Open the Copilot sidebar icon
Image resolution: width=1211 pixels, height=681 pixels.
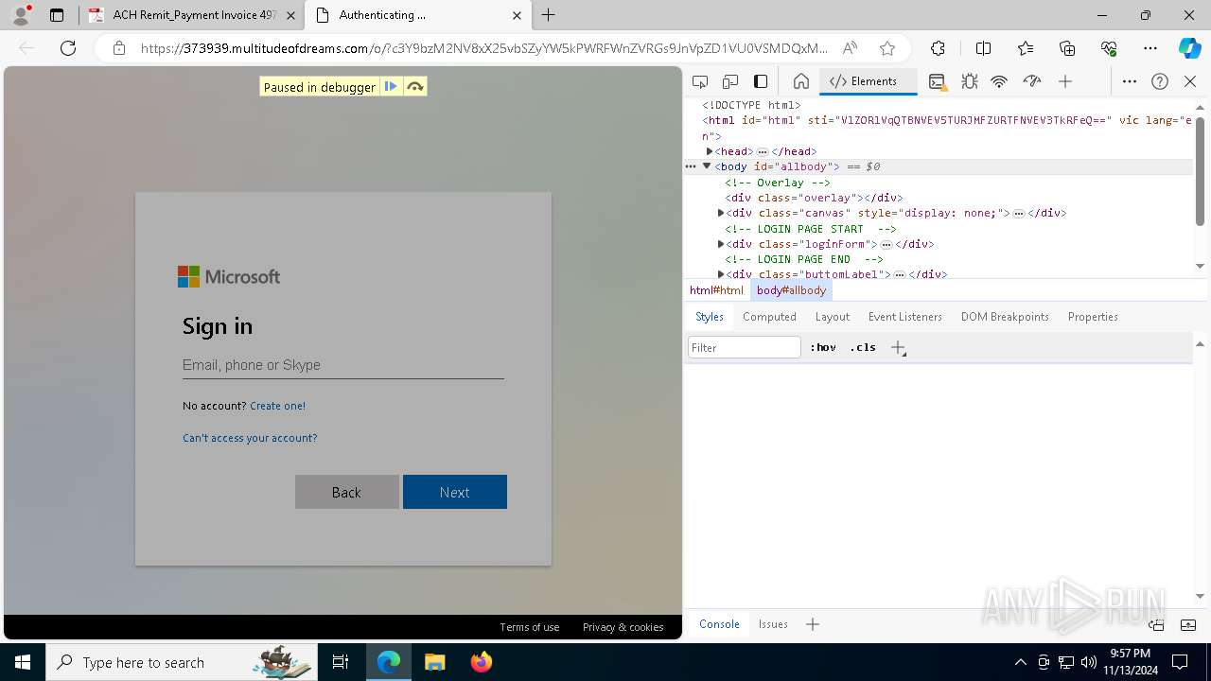pyautogui.click(x=1189, y=48)
